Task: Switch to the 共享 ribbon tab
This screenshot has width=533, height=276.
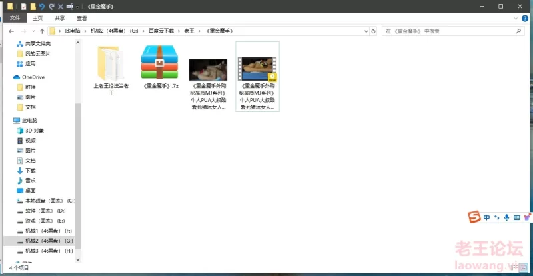Action: click(x=59, y=18)
